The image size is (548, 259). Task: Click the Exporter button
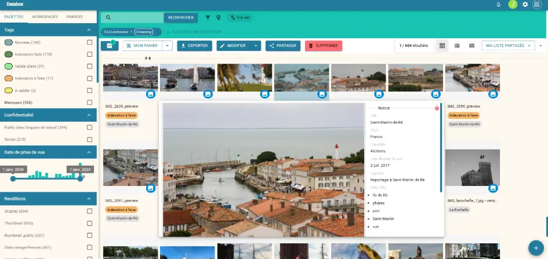tap(194, 45)
